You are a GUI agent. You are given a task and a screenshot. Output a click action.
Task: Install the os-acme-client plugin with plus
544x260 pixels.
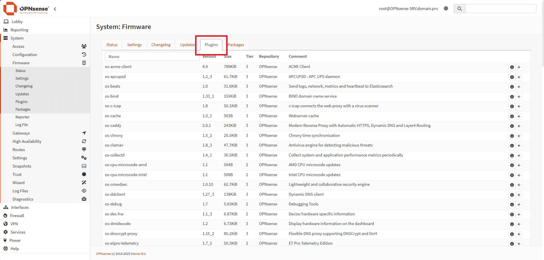point(519,67)
